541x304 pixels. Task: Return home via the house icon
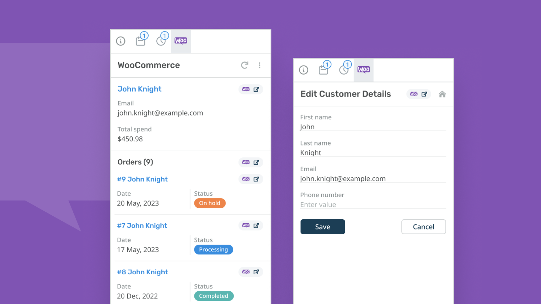click(x=442, y=94)
